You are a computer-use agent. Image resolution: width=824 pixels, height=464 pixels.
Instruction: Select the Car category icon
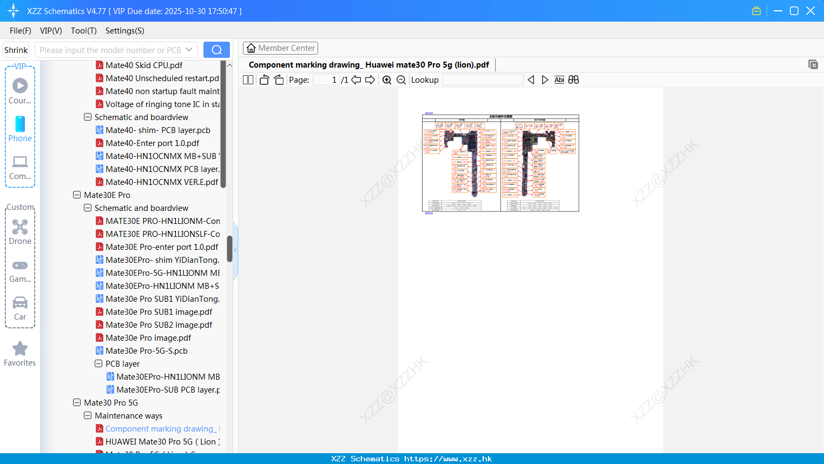tap(20, 308)
